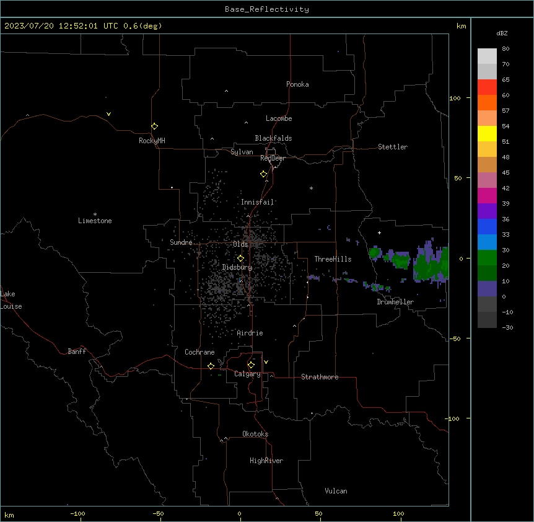Select the red 65-60 dBZ legend swatch
Image resolution: width=534 pixels, height=522 pixels.
[487, 87]
